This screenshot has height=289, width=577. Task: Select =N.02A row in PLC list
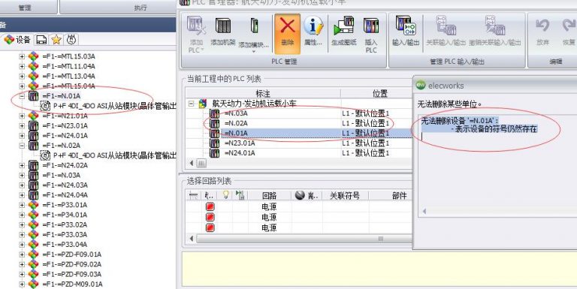(x=298, y=123)
